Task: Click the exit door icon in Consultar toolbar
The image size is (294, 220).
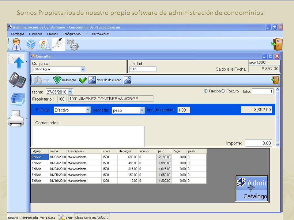Action: point(275,80)
